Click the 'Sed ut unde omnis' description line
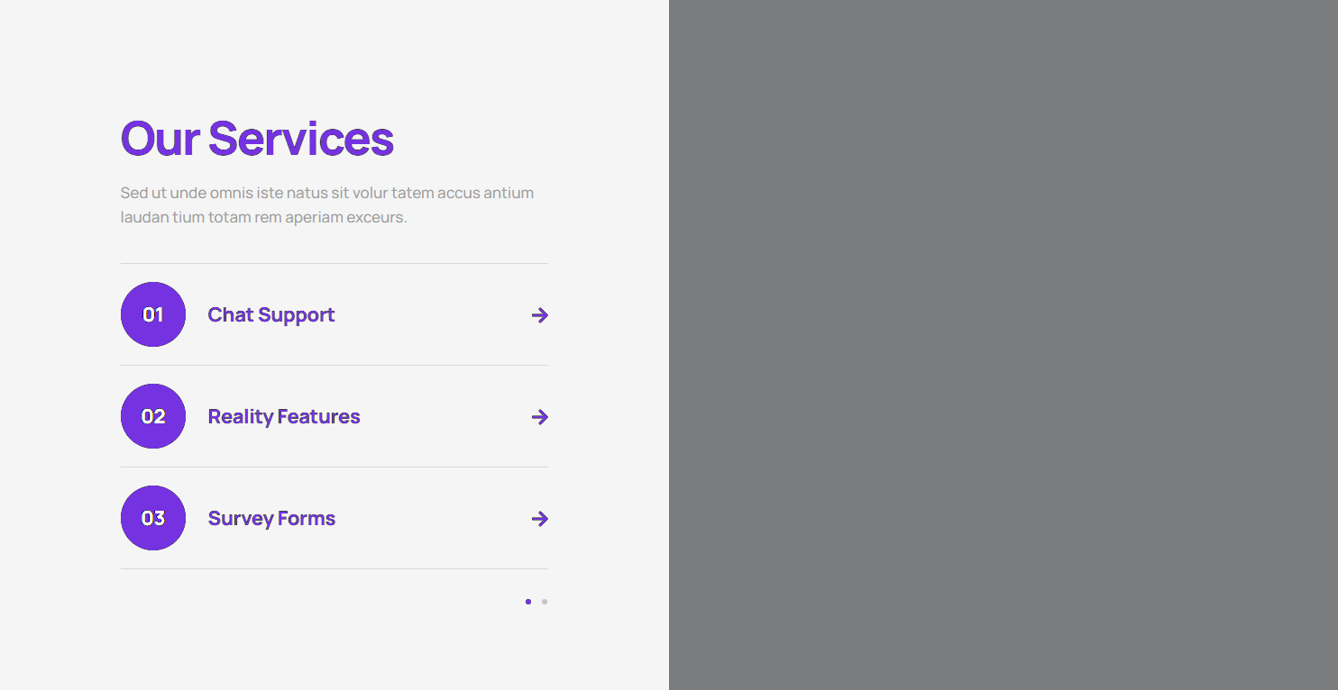The height and width of the screenshot is (690, 1338). 326,193
